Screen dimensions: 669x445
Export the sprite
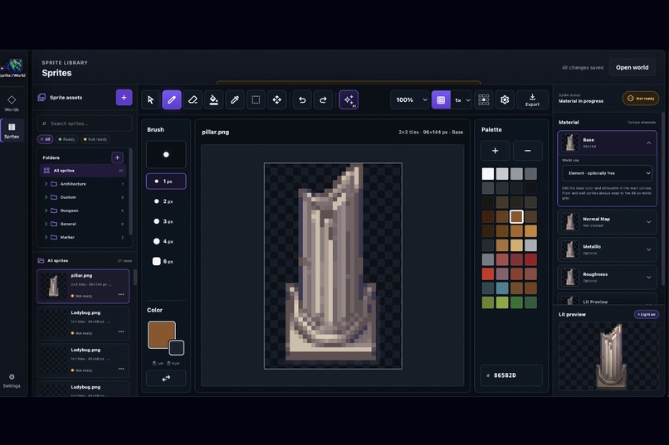pos(532,99)
